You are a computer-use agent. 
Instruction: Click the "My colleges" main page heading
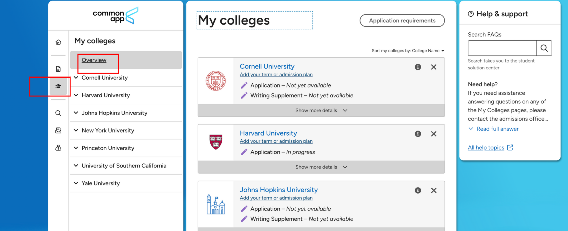coord(234,20)
